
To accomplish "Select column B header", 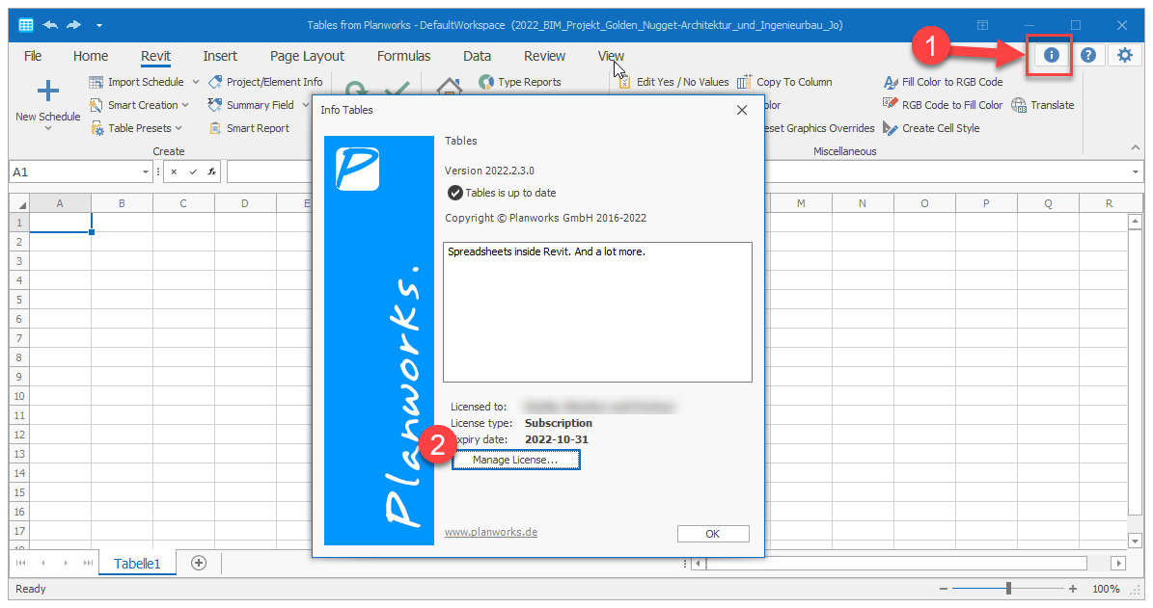I will point(123,203).
